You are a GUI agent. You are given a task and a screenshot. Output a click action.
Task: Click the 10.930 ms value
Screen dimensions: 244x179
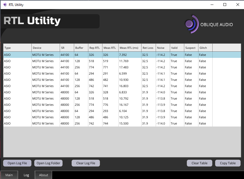(124, 80)
